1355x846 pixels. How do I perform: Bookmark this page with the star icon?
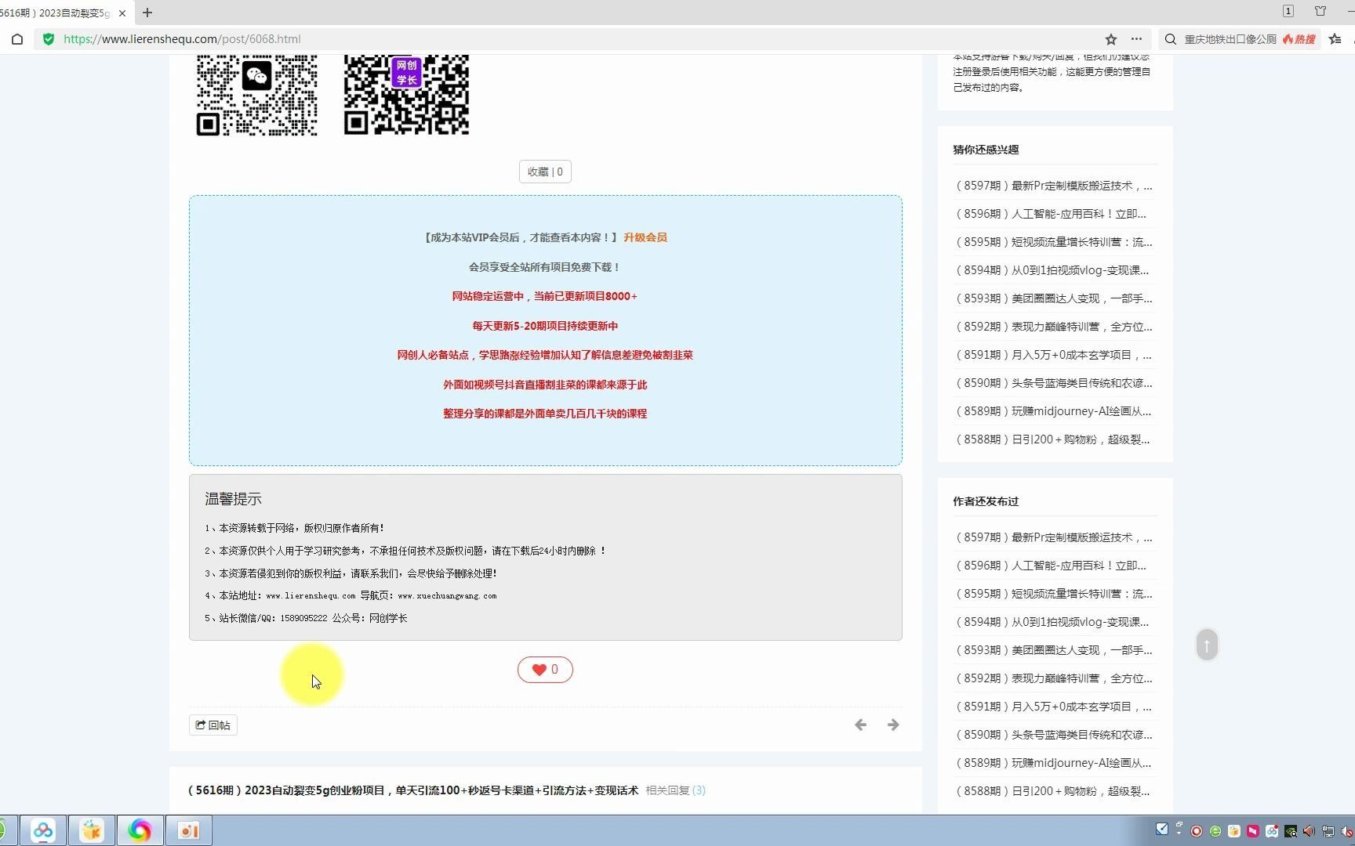pyautogui.click(x=1110, y=39)
